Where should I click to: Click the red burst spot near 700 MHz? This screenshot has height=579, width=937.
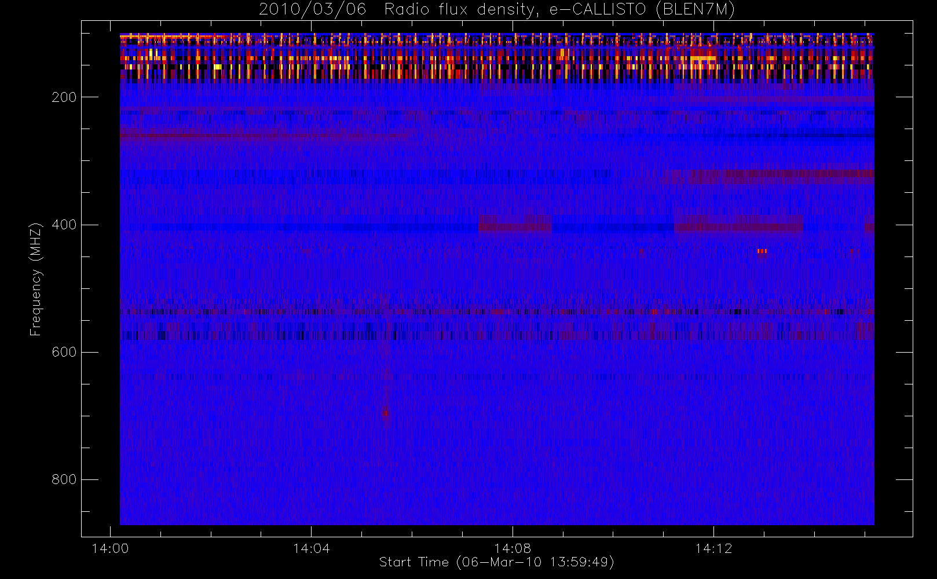pyautogui.click(x=385, y=413)
